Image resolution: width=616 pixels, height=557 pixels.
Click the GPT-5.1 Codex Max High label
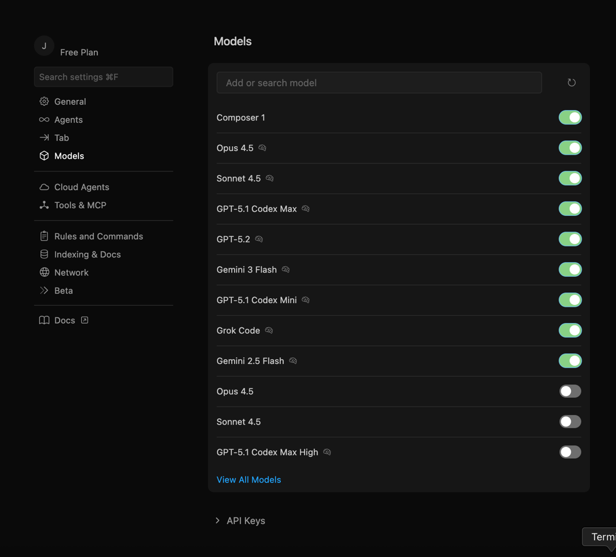tap(267, 452)
